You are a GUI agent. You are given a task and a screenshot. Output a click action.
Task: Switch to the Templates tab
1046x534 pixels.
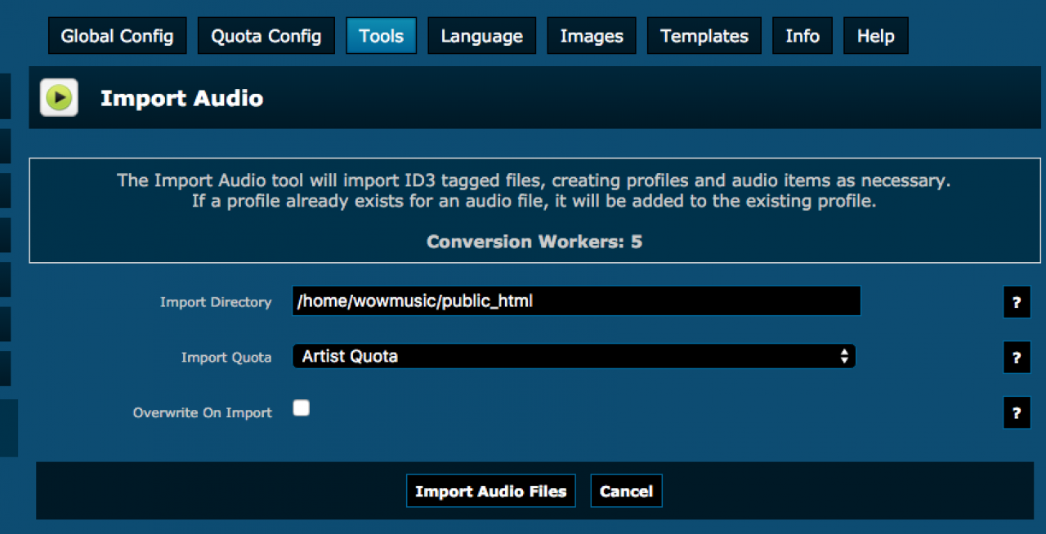704,36
